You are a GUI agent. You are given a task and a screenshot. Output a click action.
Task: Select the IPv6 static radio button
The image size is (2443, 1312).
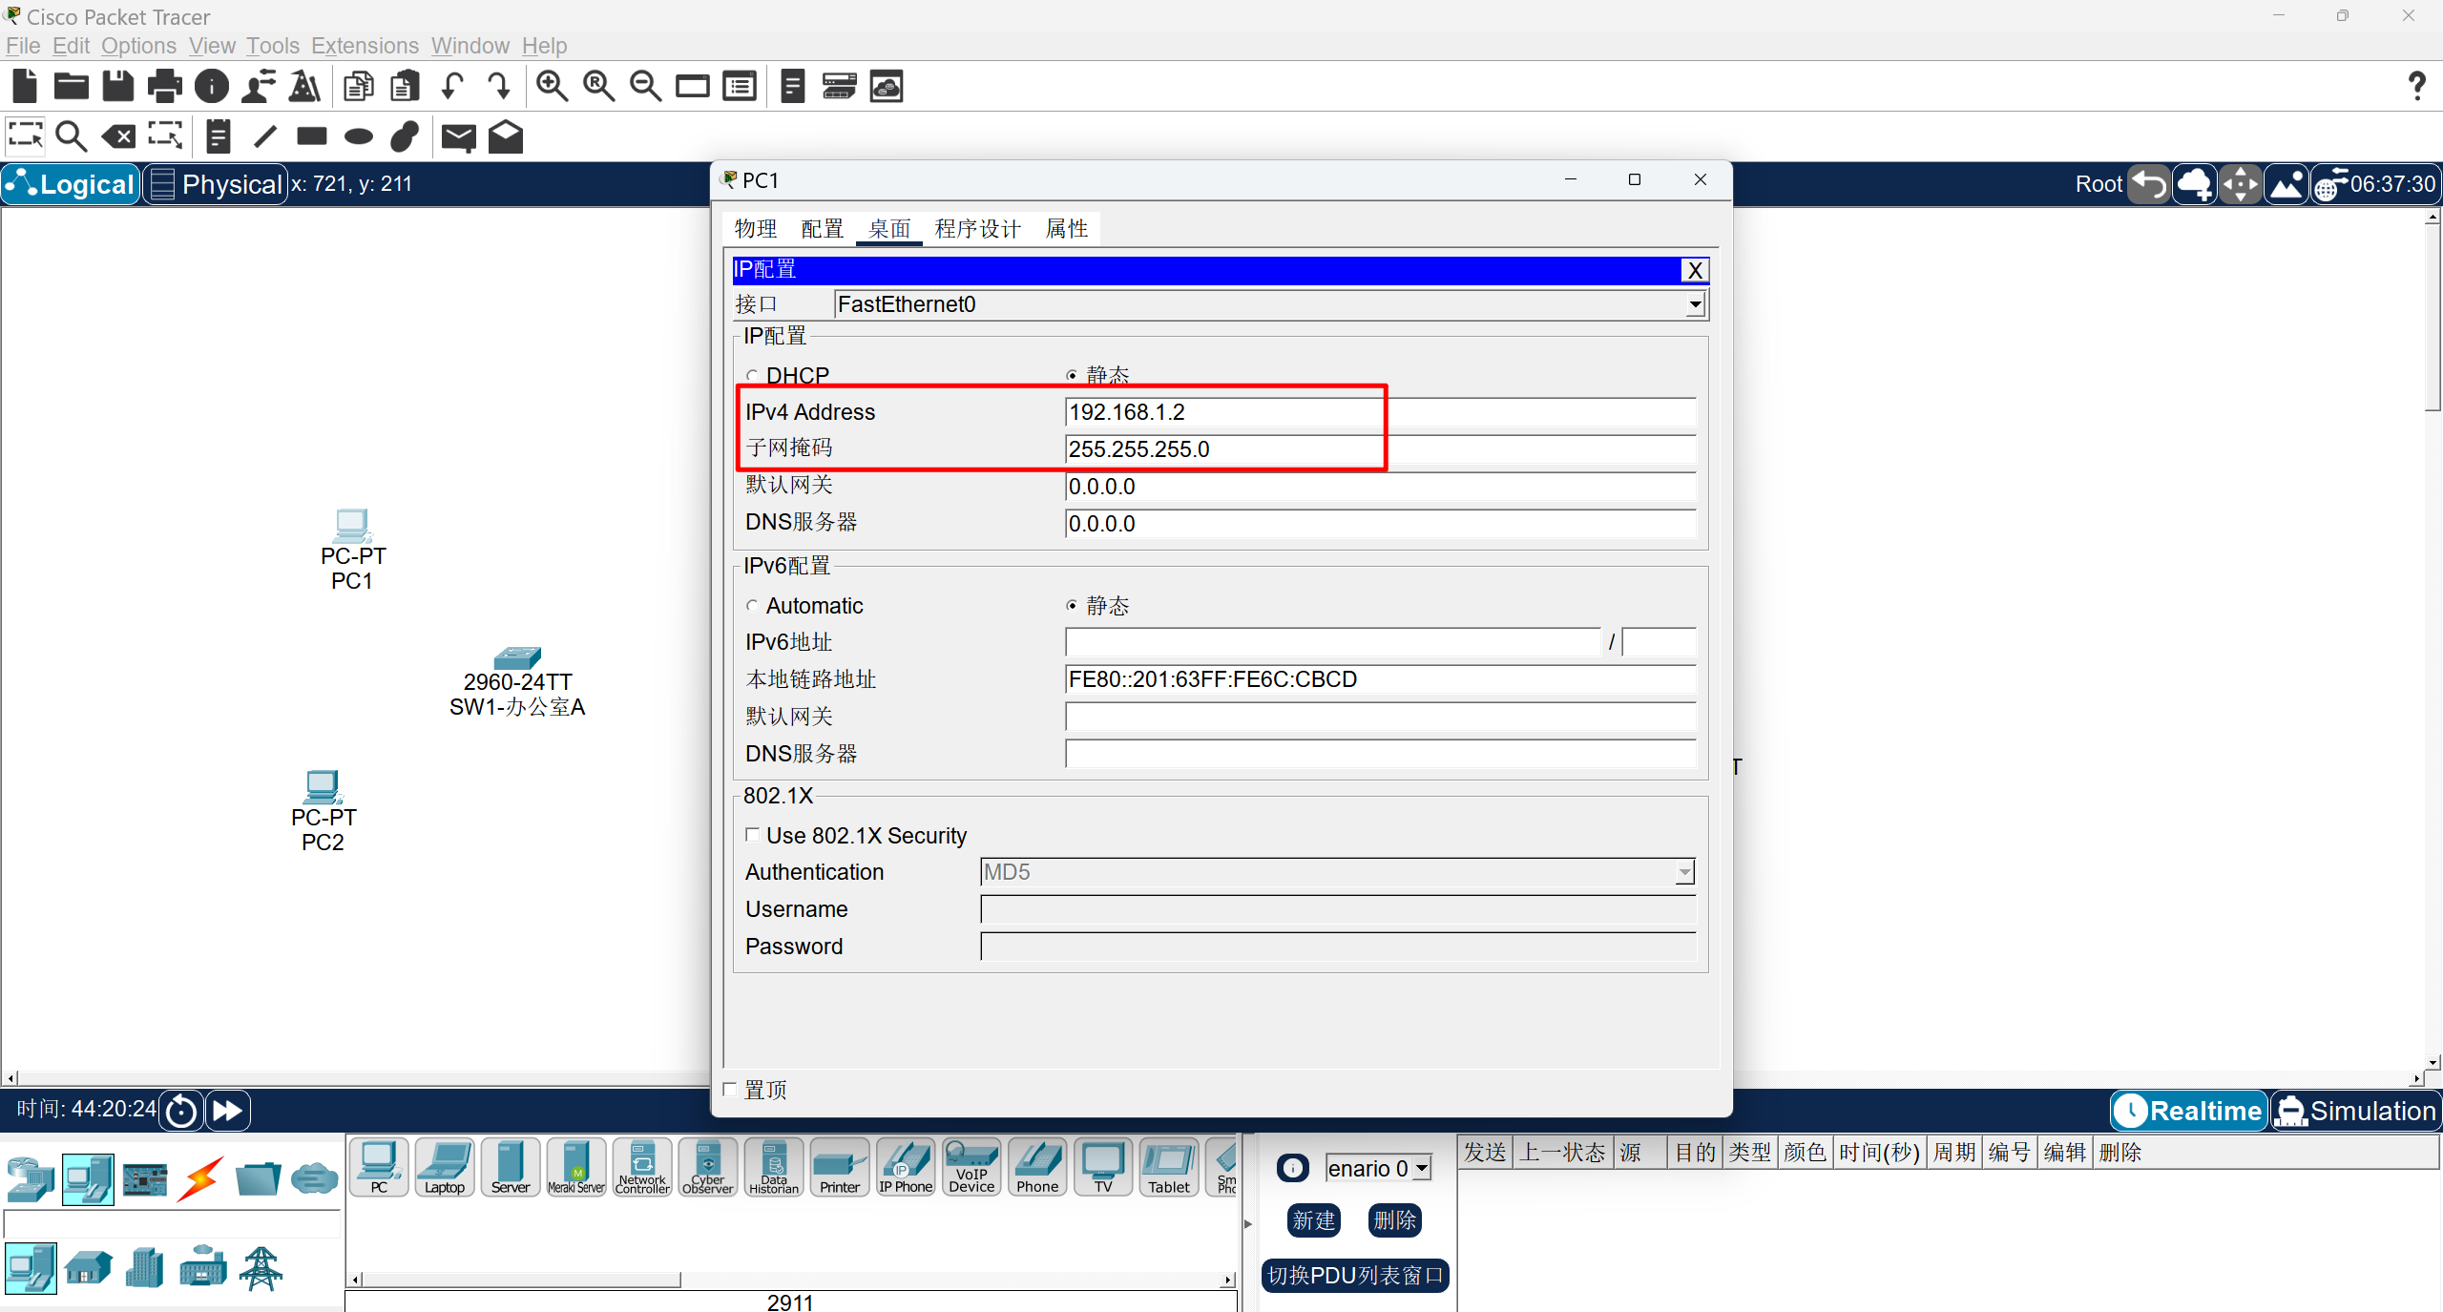coord(1072,606)
